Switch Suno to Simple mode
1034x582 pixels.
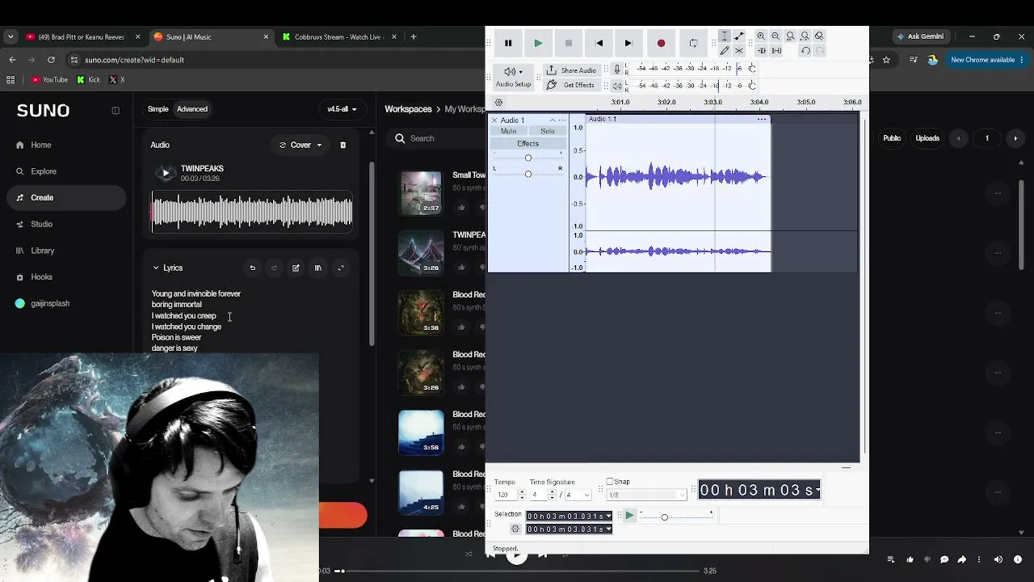point(158,109)
